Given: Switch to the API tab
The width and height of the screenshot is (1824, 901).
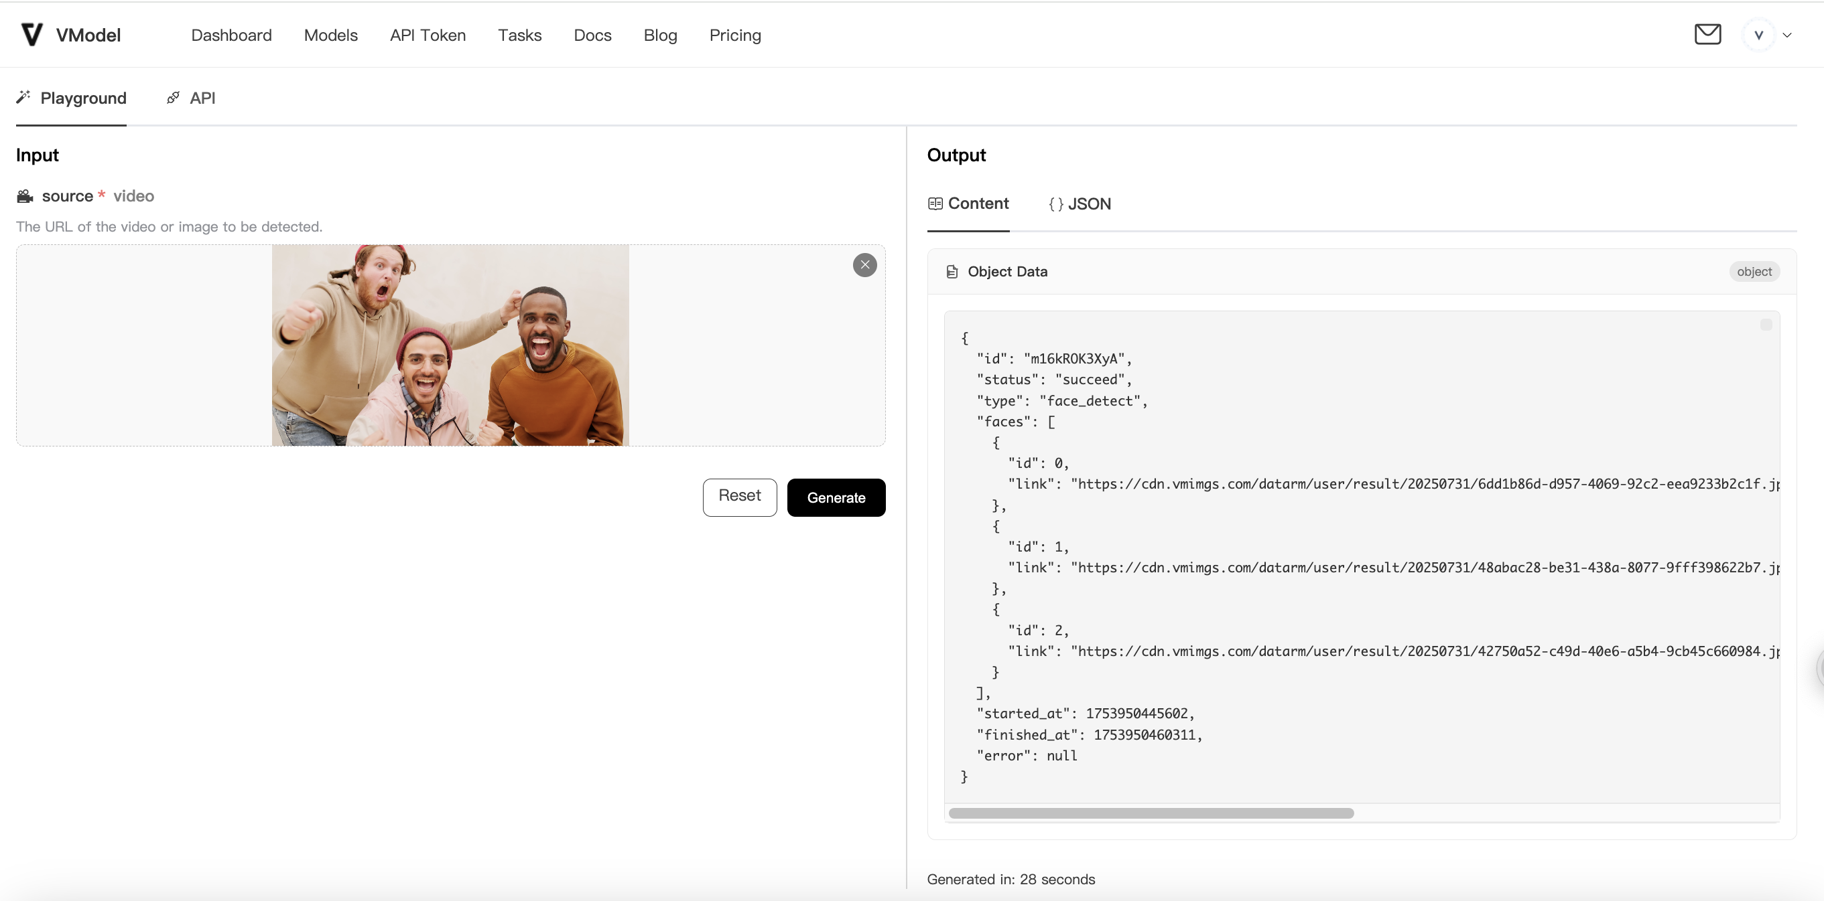Looking at the screenshot, I should 191,98.
